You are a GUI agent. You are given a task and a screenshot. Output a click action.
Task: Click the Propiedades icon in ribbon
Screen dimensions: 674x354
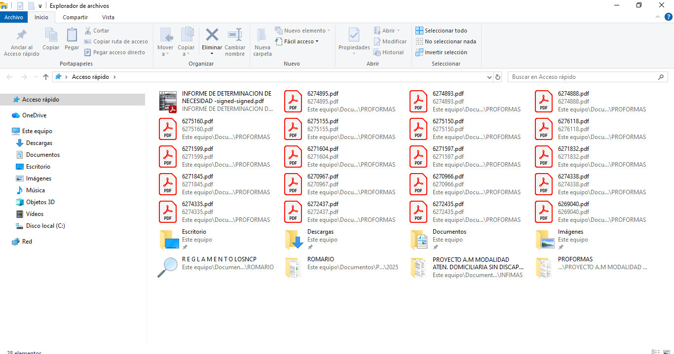pos(354,35)
